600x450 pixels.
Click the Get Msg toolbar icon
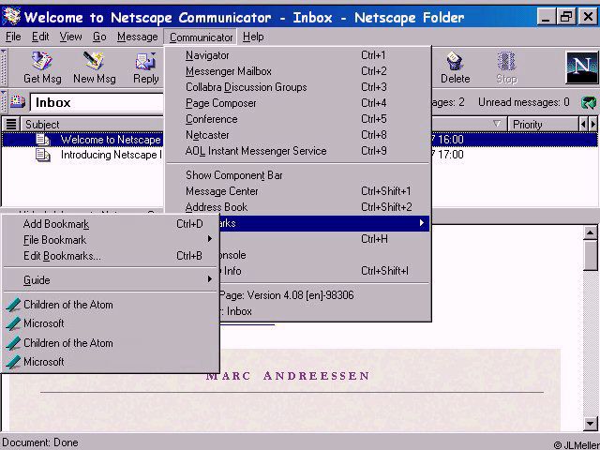[x=41, y=60]
